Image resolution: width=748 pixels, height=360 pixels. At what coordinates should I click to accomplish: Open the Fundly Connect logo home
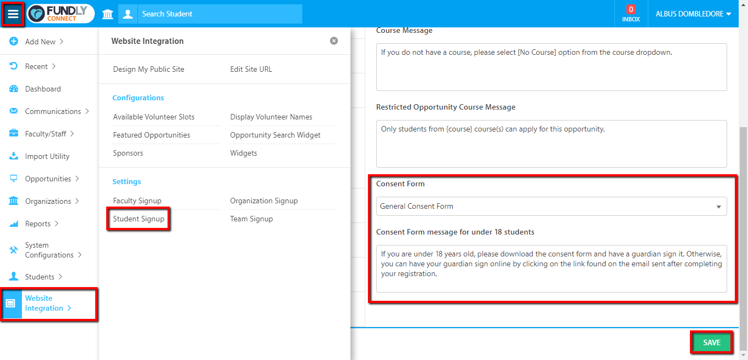[x=61, y=14]
